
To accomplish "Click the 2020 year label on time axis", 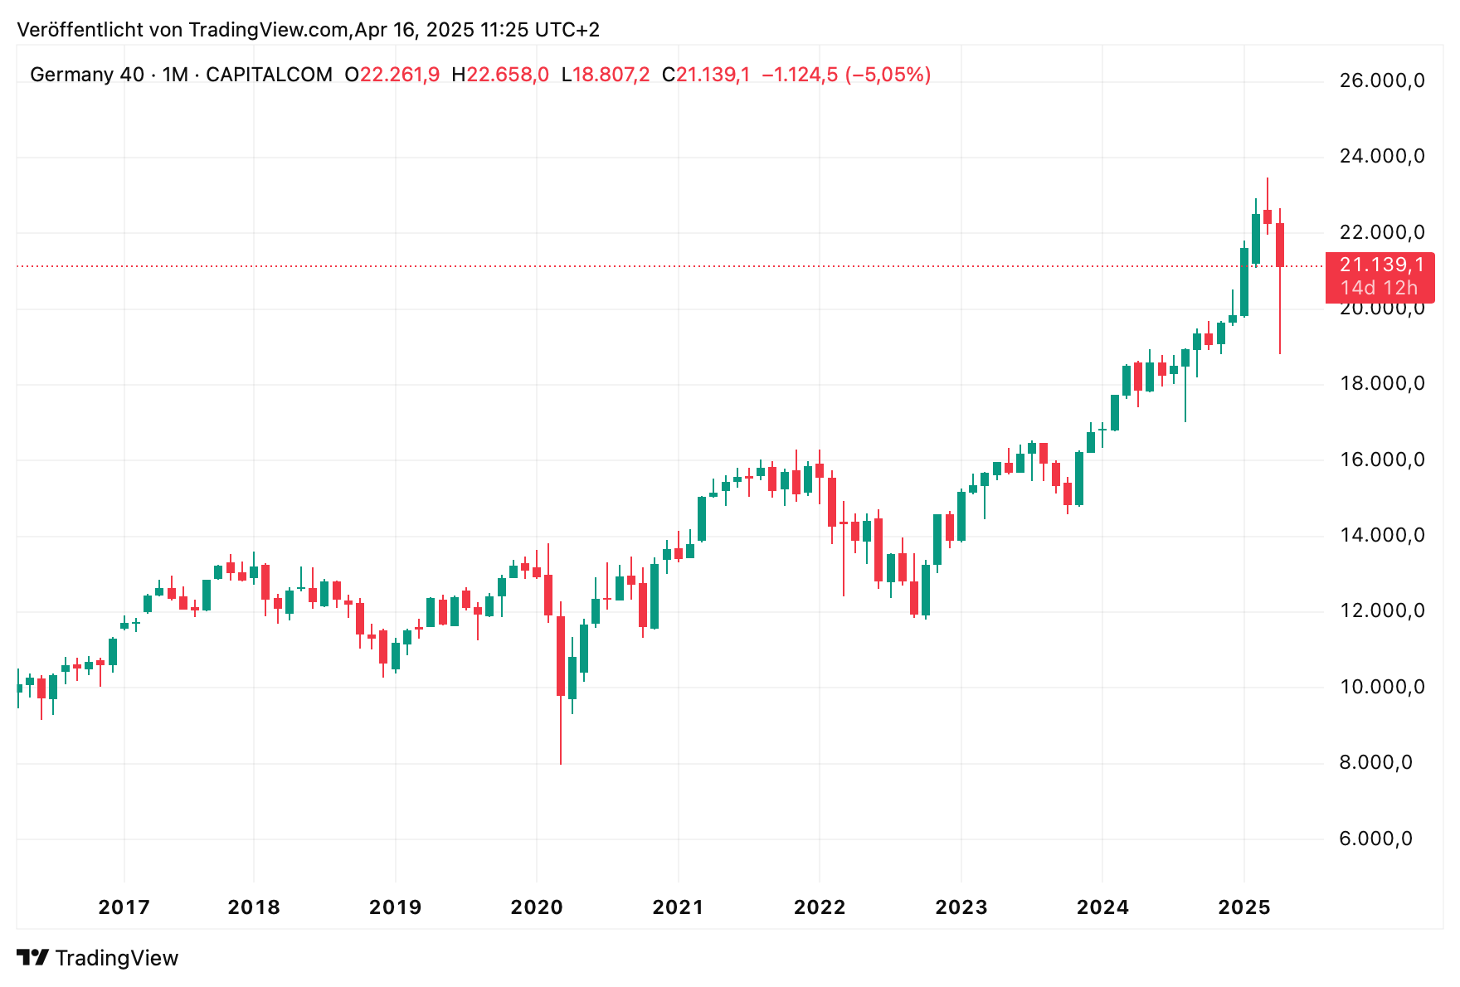I will click(x=537, y=907).
